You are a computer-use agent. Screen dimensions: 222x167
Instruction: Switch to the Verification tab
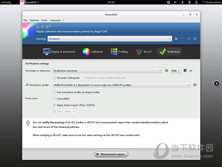(x=169, y=52)
